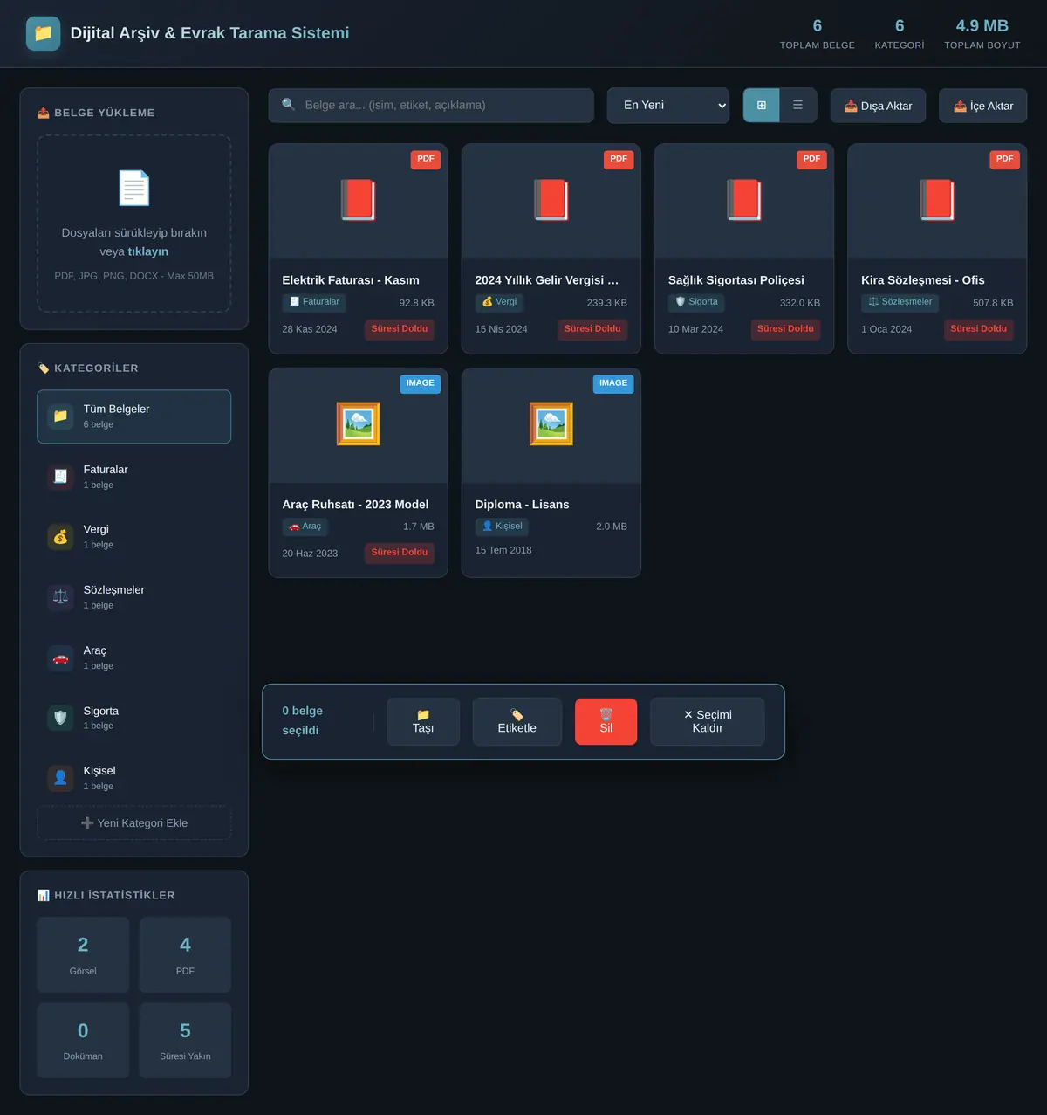This screenshot has height=1115, width=1047.
Task: Open the Diploma - Lisans image thumbnail
Action: [551, 425]
